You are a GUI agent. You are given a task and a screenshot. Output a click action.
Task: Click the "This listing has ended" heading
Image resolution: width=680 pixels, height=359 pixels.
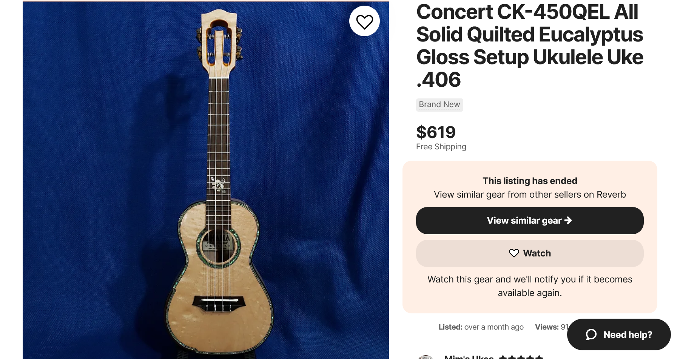pos(530,181)
